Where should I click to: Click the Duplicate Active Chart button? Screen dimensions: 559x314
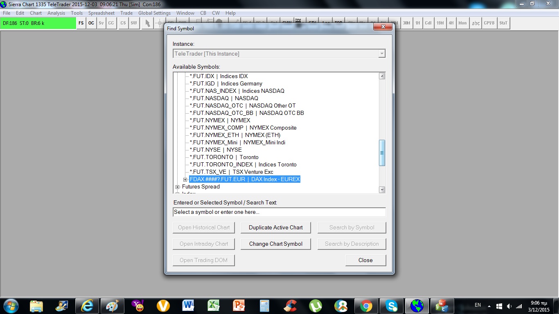click(276, 228)
